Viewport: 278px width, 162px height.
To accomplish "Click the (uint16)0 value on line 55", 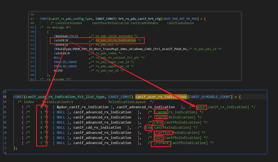I will coord(62,53).
